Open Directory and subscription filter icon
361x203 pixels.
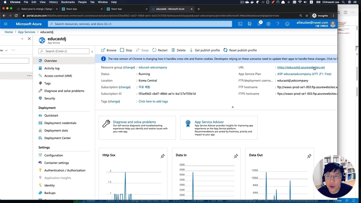[250, 24]
